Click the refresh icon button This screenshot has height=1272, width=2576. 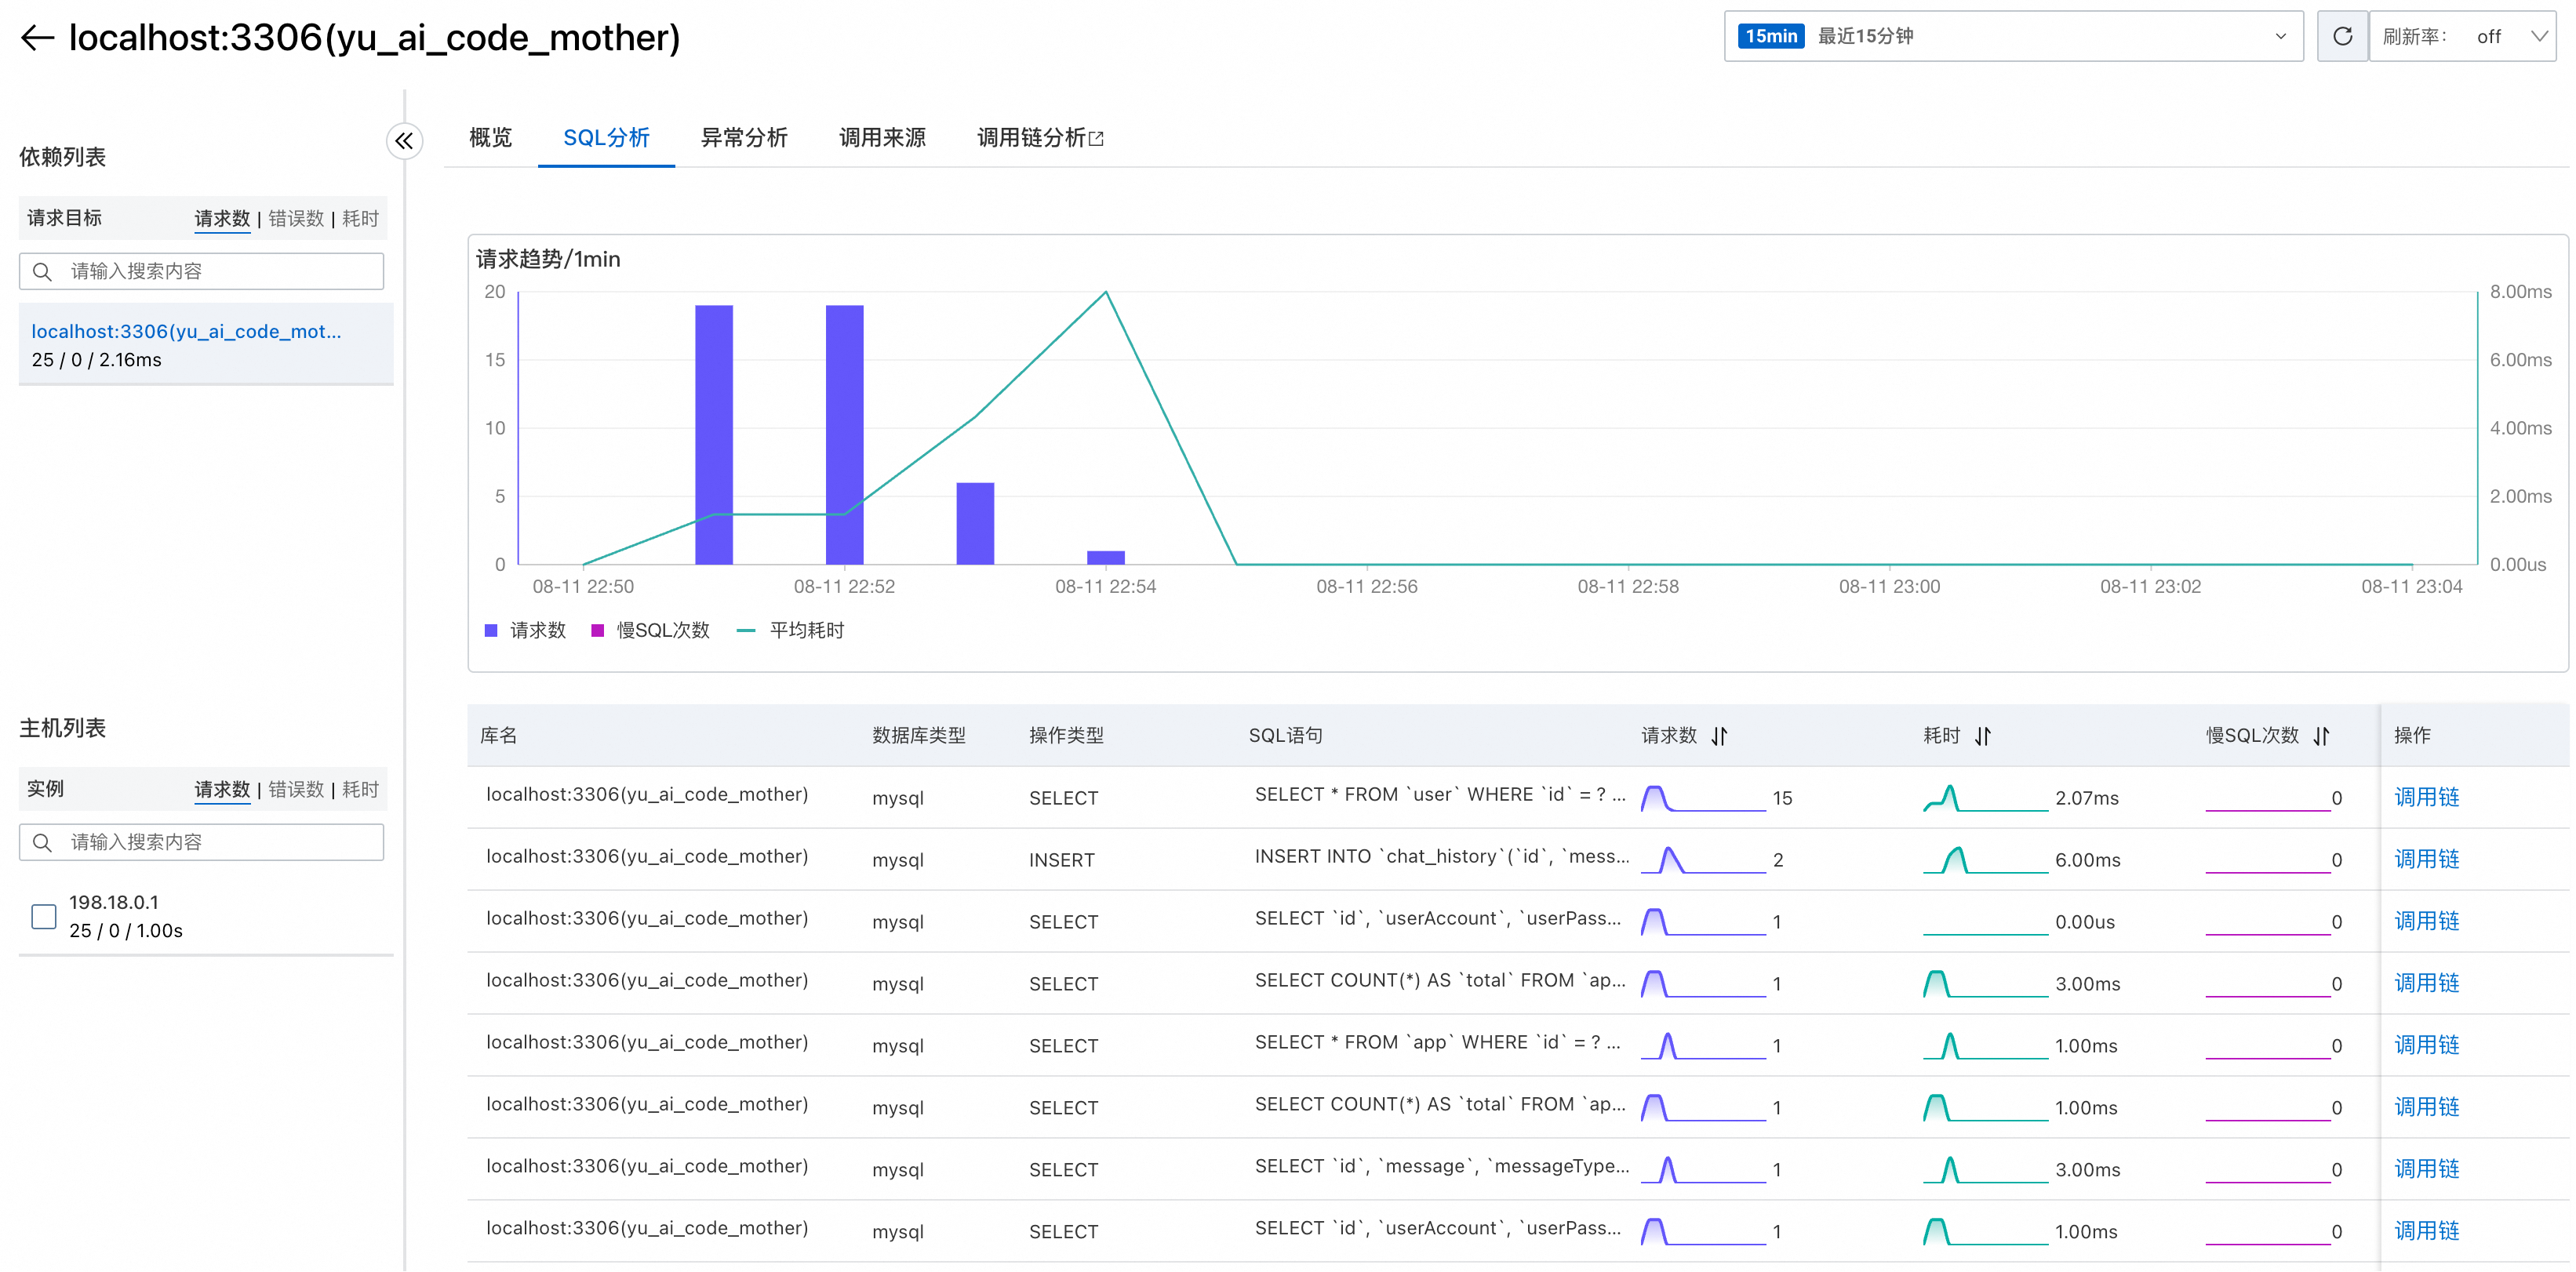pos(2342,37)
